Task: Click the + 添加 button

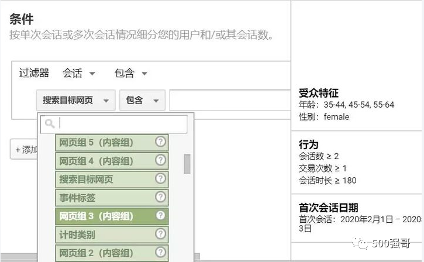Action: tap(24, 149)
